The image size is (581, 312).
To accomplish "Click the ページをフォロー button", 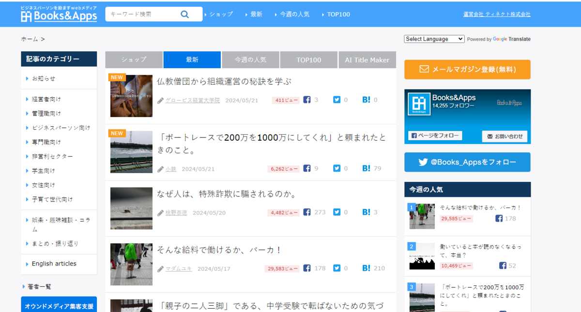I will point(435,136).
